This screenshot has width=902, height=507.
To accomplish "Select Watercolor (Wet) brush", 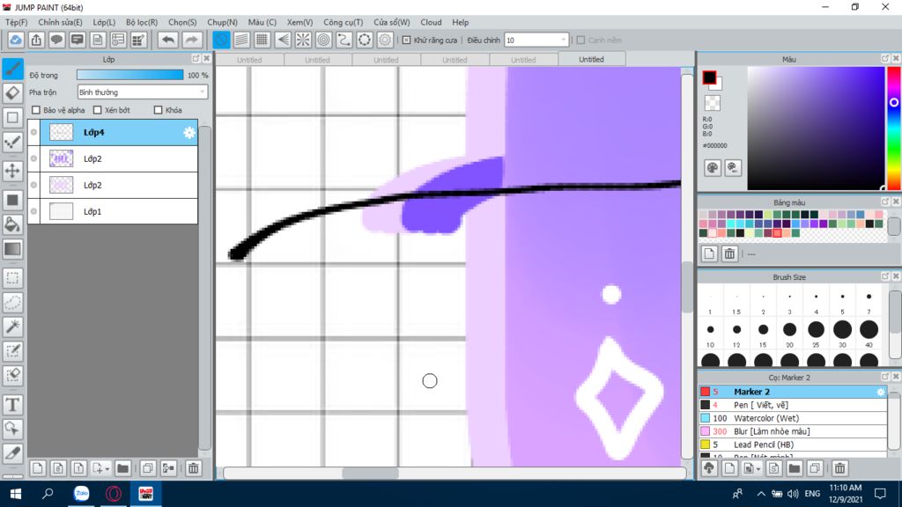I will [793, 418].
